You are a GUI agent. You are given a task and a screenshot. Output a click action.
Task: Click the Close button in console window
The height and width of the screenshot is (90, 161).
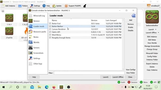130,77
